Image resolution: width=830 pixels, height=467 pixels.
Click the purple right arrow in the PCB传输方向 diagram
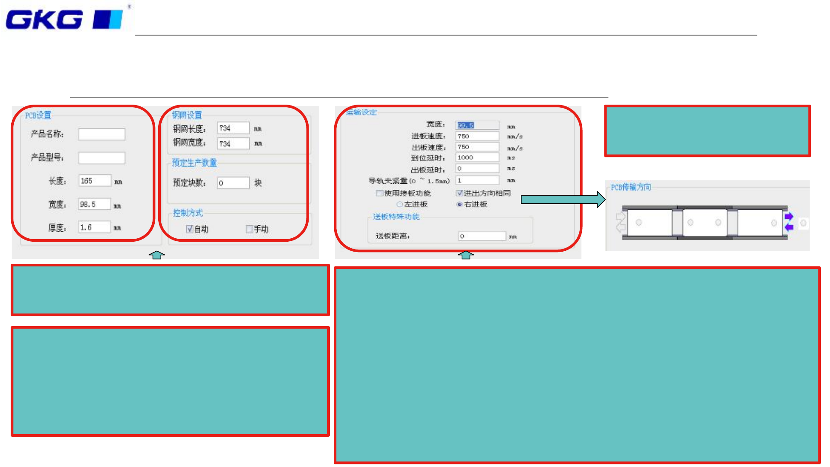pyautogui.click(x=788, y=217)
